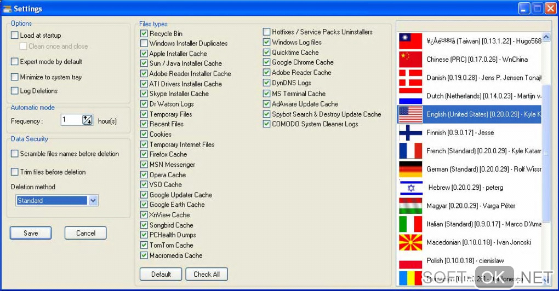The height and width of the screenshot is (291, 559).
Task: Uncheck Apple Installer Cache
Action: (144, 54)
